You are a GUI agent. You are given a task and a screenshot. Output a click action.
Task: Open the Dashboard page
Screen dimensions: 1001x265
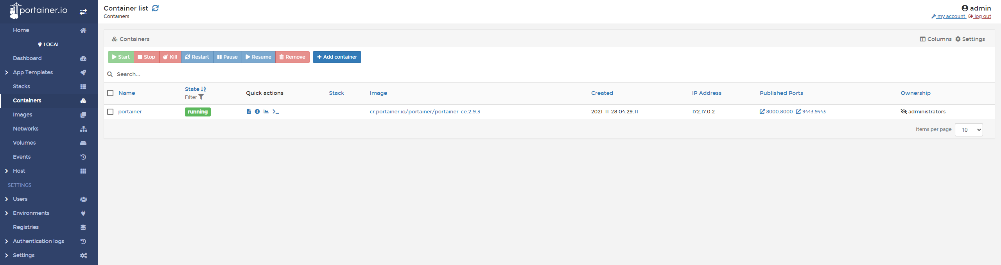(27, 59)
